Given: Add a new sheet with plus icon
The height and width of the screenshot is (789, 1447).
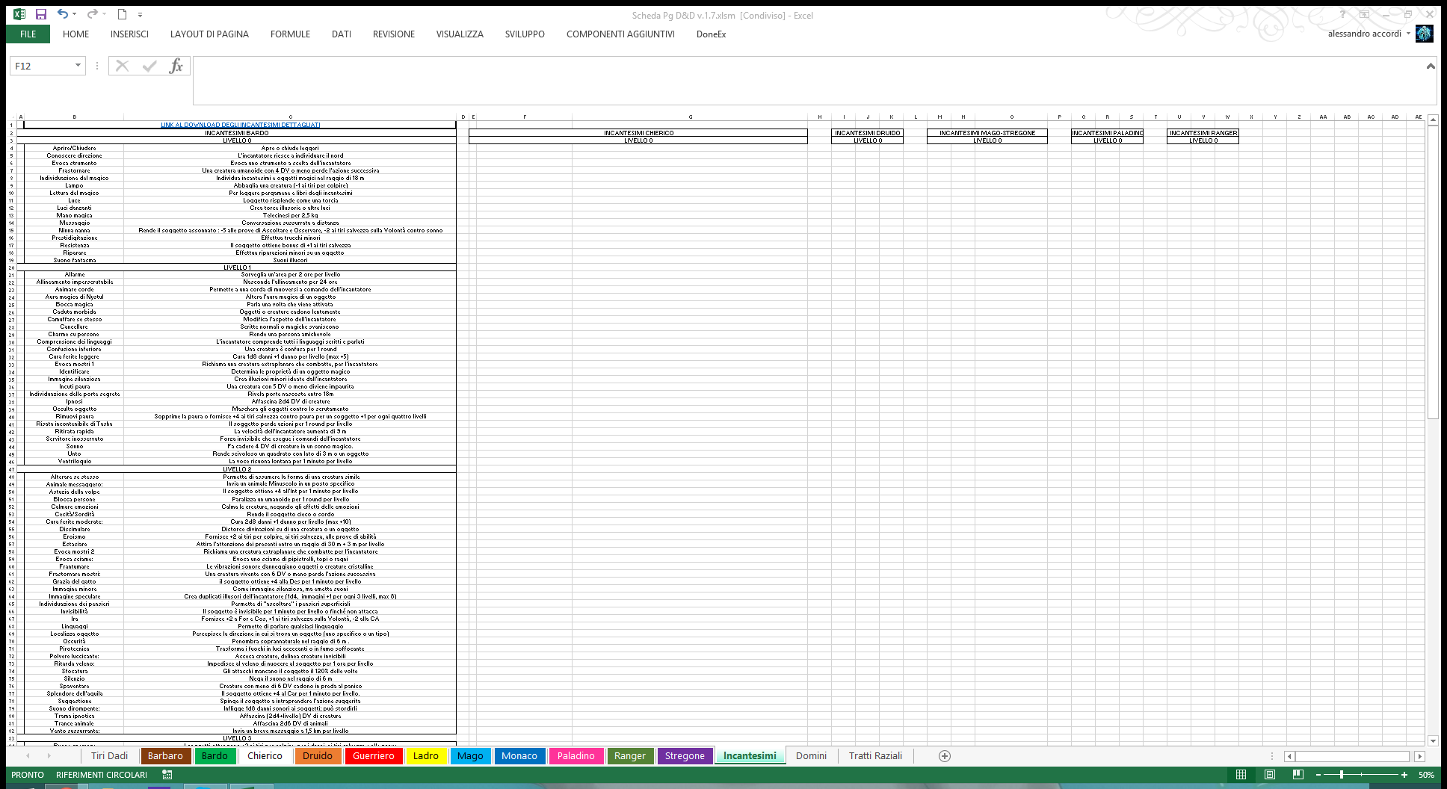Looking at the screenshot, I should coord(945,756).
